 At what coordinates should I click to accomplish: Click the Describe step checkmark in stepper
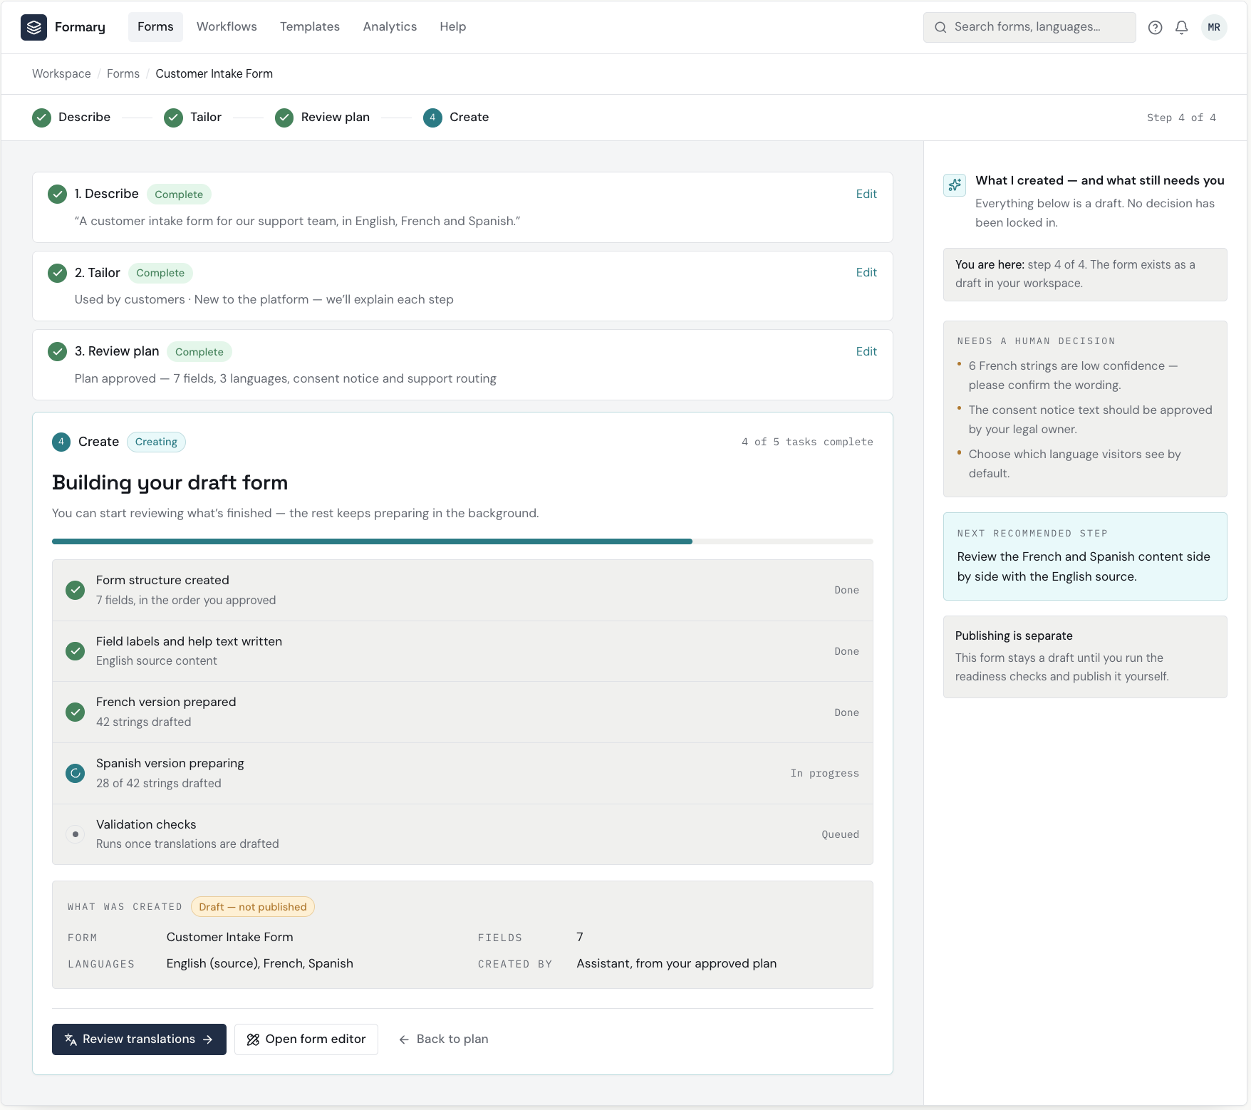(41, 118)
